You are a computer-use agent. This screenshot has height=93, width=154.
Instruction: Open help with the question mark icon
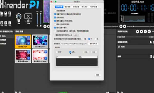6,23
